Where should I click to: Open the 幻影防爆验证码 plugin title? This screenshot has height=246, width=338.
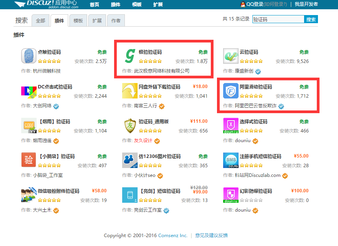click(256, 191)
